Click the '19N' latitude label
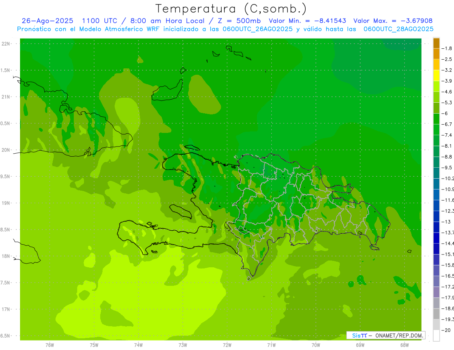The image size is (454, 350). pos(6,203)
